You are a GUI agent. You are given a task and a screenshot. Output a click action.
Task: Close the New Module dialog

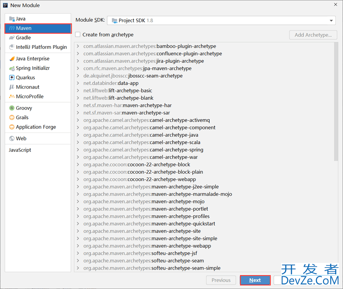[x=335, y=5]
